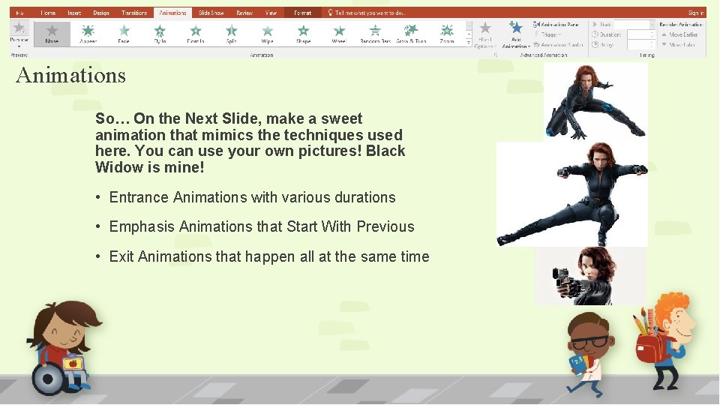Select the Black Widow picture aiming gun

point(590,276)
